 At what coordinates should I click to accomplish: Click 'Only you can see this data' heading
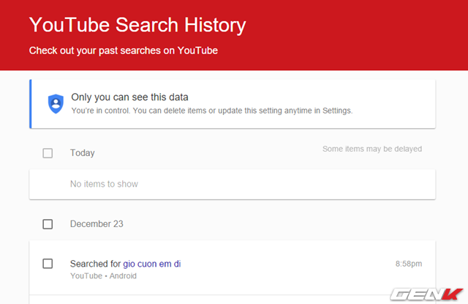(x=129, y=97)
